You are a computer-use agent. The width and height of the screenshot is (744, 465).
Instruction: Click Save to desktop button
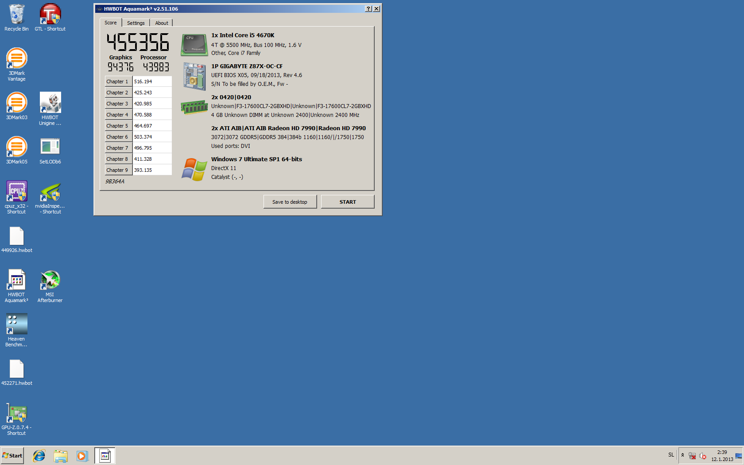(290, 201)
